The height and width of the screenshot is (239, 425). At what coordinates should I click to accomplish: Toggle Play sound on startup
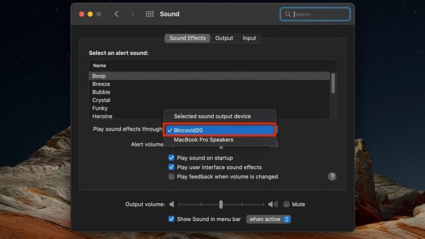click(x=171, y=158)
